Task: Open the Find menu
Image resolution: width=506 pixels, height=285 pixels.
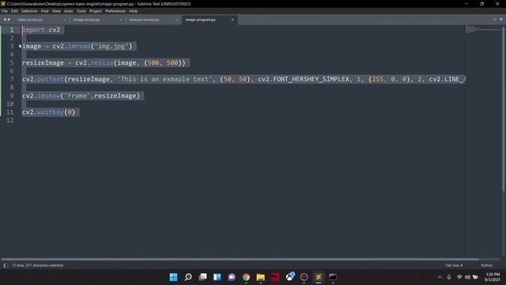Action: [x=44, y=11]
